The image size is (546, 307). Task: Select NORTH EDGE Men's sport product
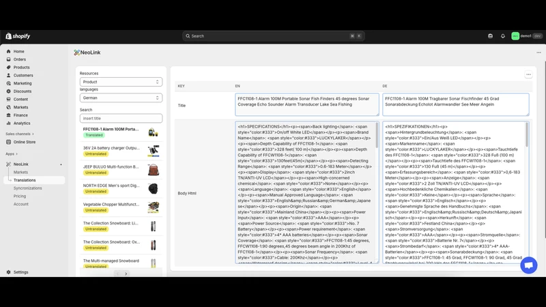(x=121, y=189)
